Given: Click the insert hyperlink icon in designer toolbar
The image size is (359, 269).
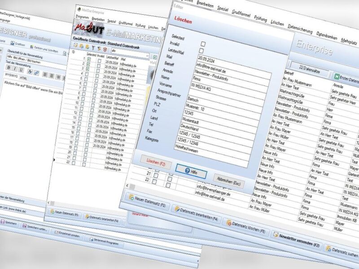Looking at the screenshot, I should pyautogui.click(x=36, y=73).
